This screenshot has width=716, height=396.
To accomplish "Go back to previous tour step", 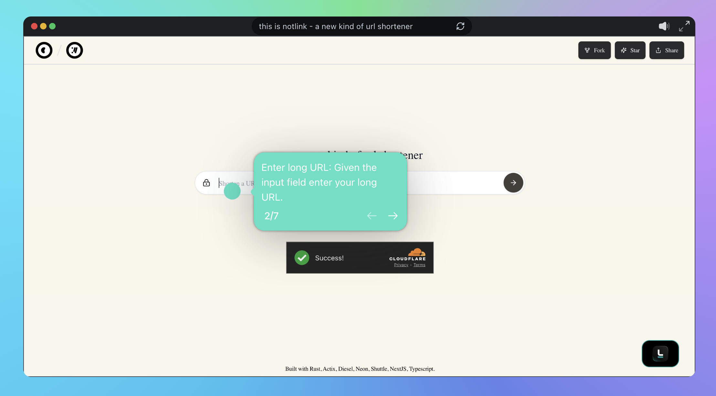I will point(372,216).
